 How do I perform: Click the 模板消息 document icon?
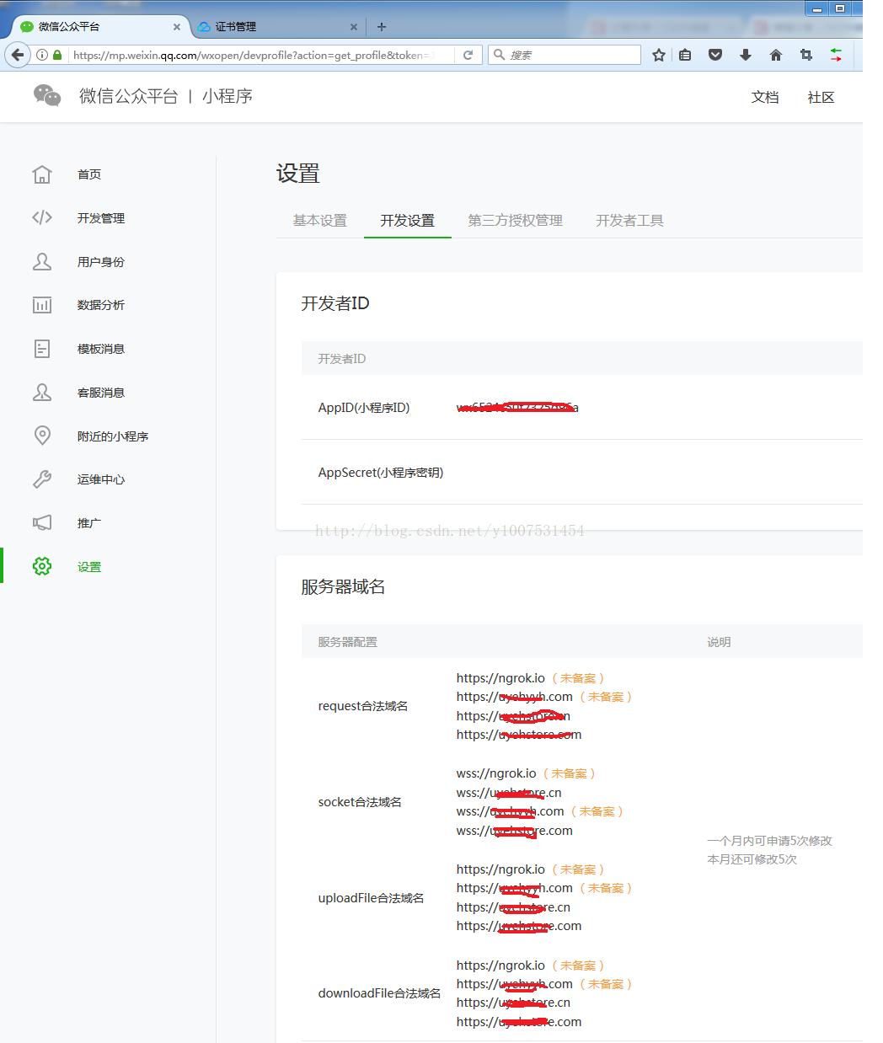point(42,349)
